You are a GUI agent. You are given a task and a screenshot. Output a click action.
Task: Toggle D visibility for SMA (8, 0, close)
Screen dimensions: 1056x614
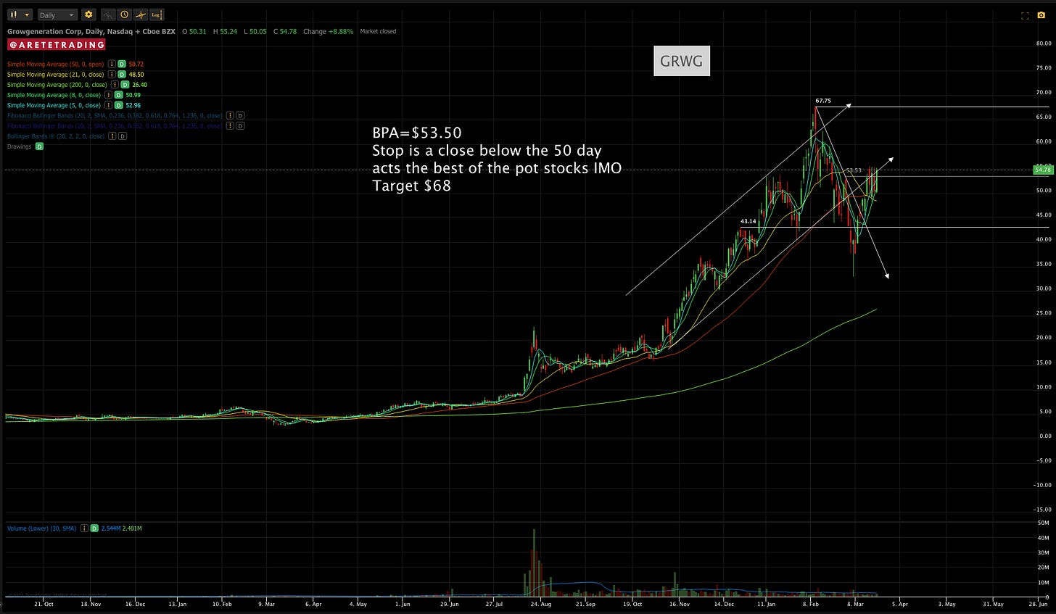pyautogui.click(x=118, y=95)
